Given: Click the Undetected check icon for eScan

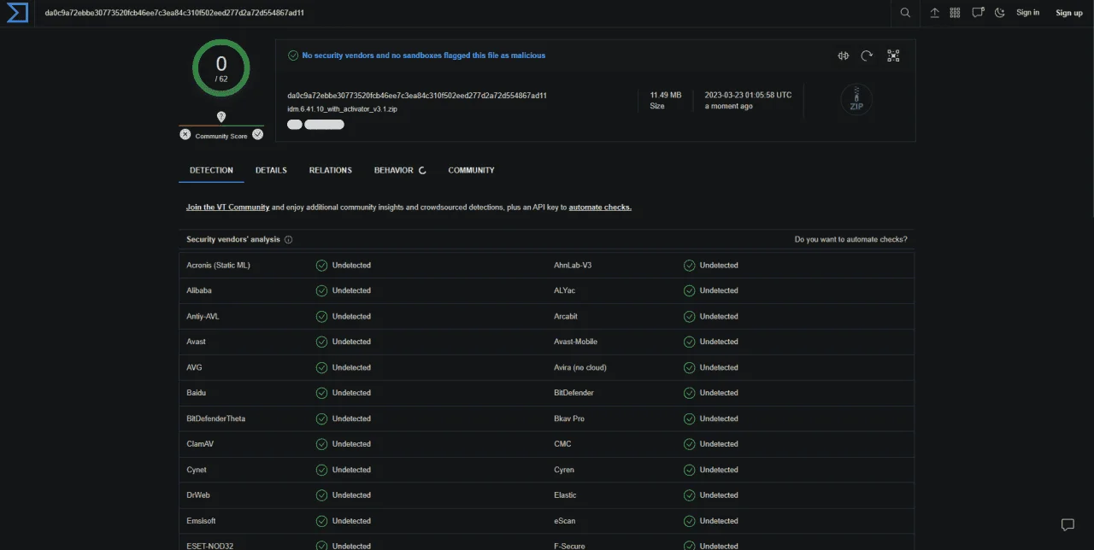Looking at the screenshot, I should [x=690, y=521].
